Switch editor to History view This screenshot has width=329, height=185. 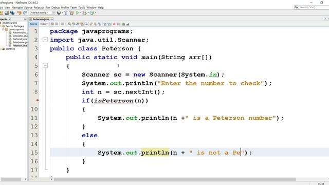[x=44, y=24]
